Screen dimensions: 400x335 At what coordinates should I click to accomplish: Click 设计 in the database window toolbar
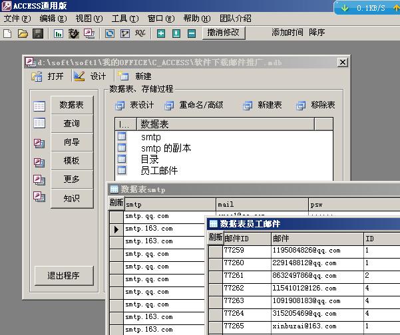click(x=90, y=76)
